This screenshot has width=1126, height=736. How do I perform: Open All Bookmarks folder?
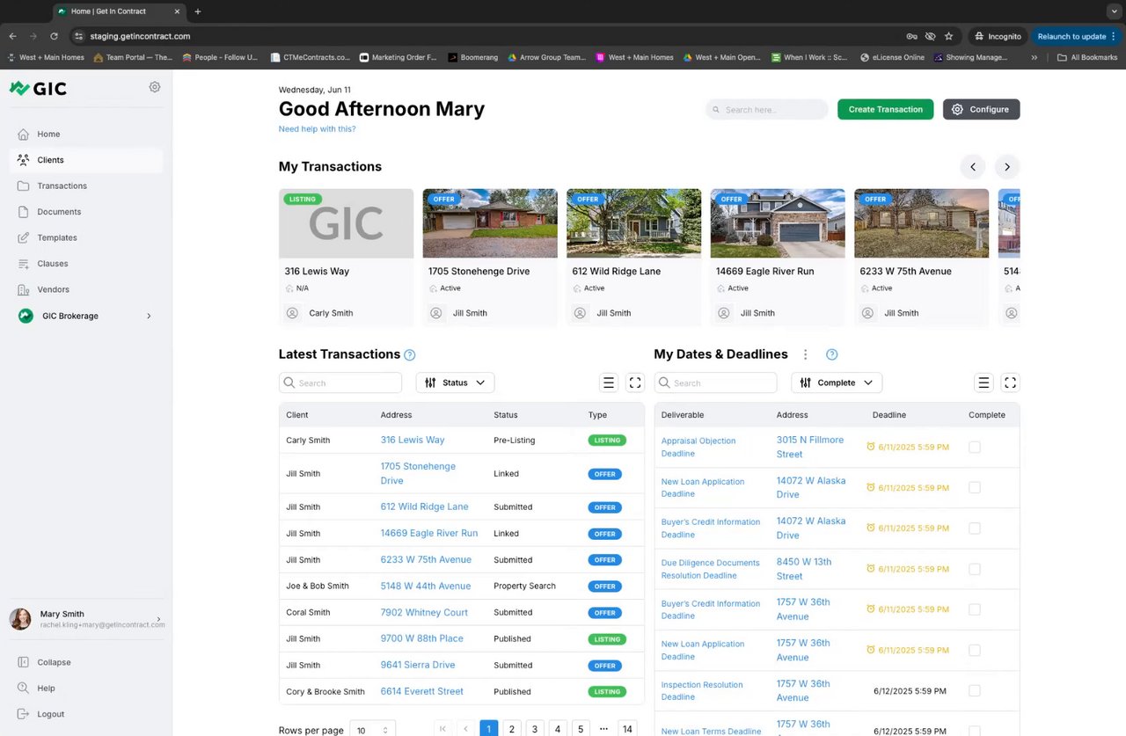[x=1087, y=57]
